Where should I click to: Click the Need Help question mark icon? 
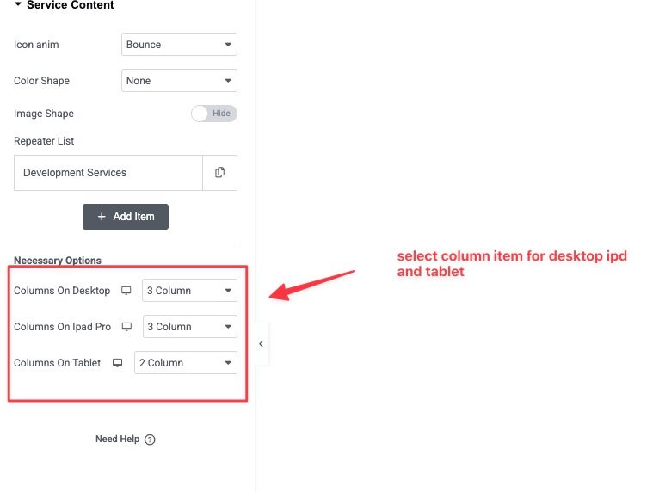(x=150, y=440)
